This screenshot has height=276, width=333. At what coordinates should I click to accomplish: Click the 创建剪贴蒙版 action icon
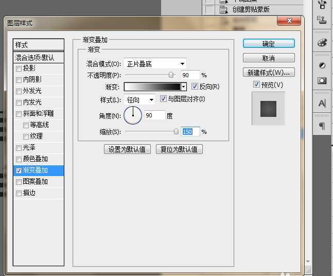click(223, 9)
